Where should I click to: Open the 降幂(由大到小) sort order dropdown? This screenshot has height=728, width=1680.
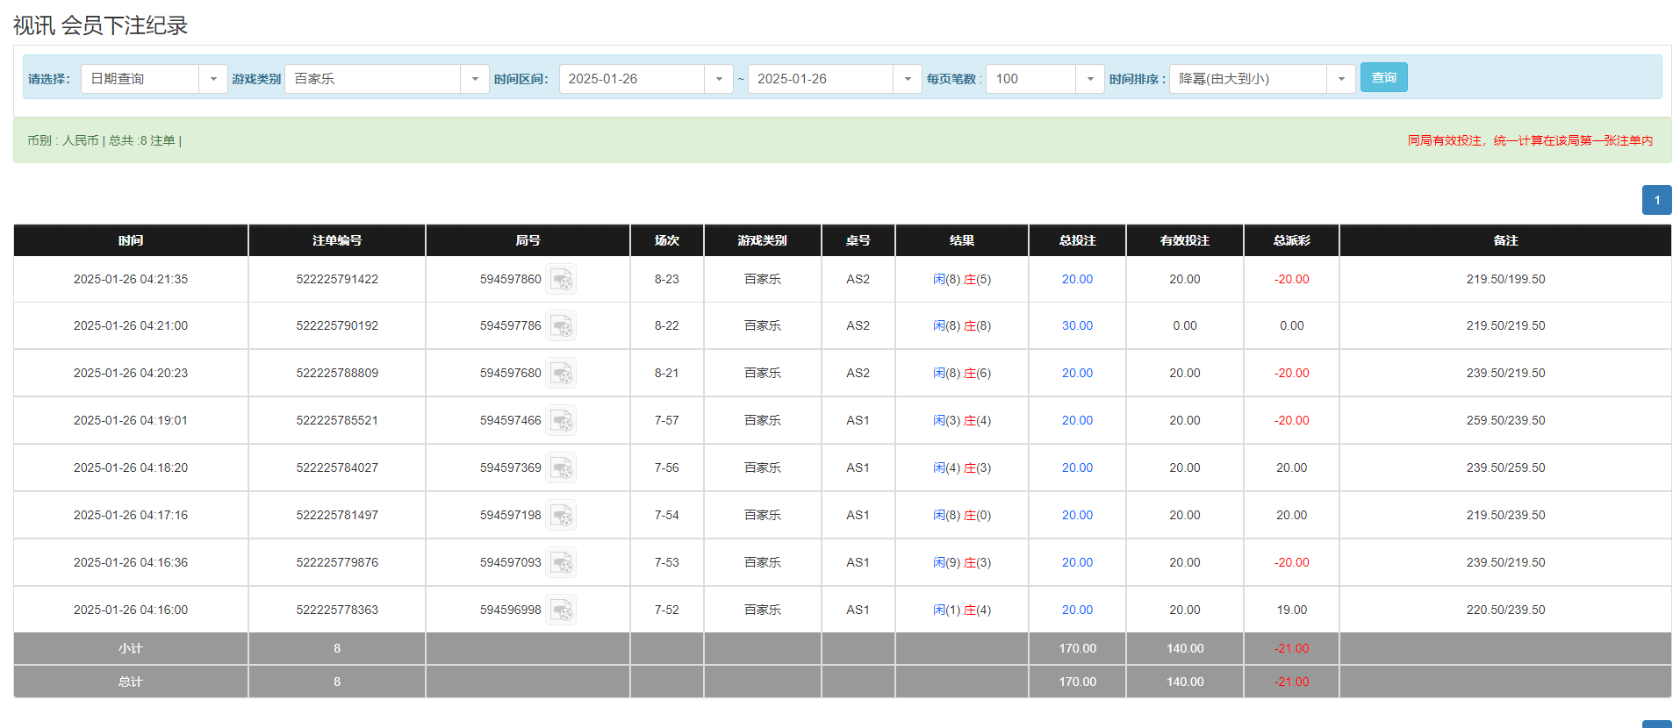coord(1340,79)
